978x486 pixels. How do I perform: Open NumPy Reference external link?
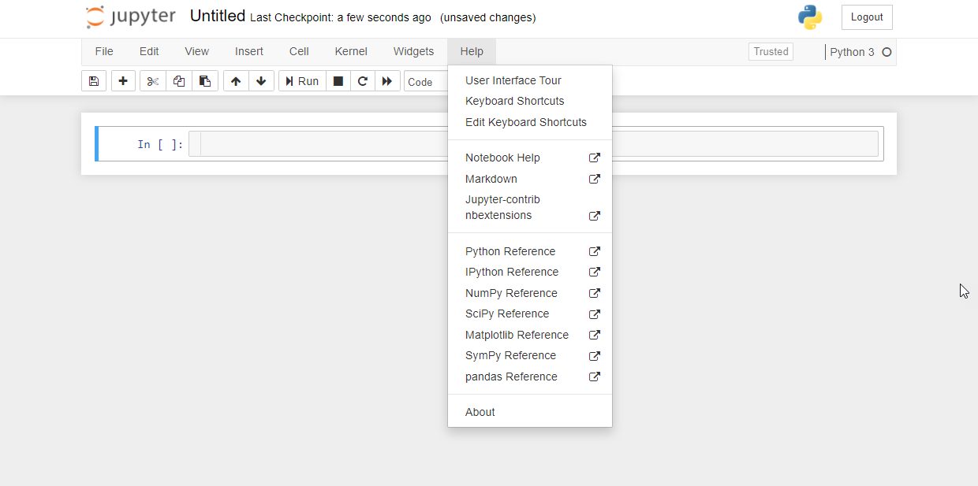[x=511, y=293]
